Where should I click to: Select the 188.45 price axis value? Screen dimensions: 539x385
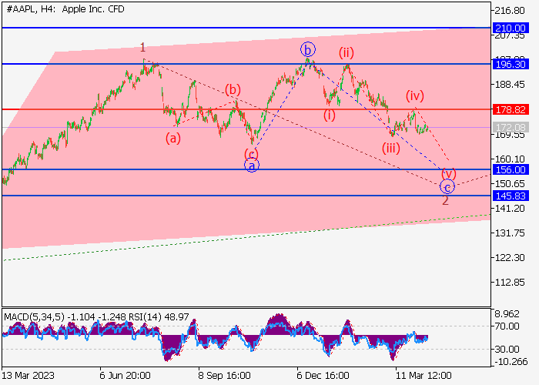click(x=510, y=85)
